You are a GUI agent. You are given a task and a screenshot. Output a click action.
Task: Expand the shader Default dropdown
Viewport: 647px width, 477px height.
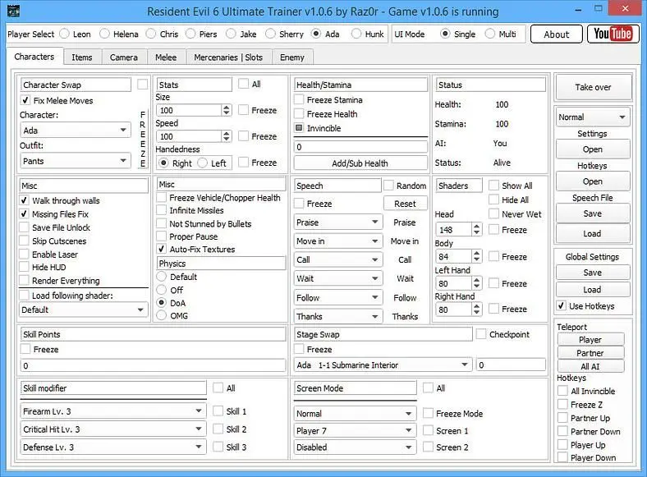click(84, 310)
